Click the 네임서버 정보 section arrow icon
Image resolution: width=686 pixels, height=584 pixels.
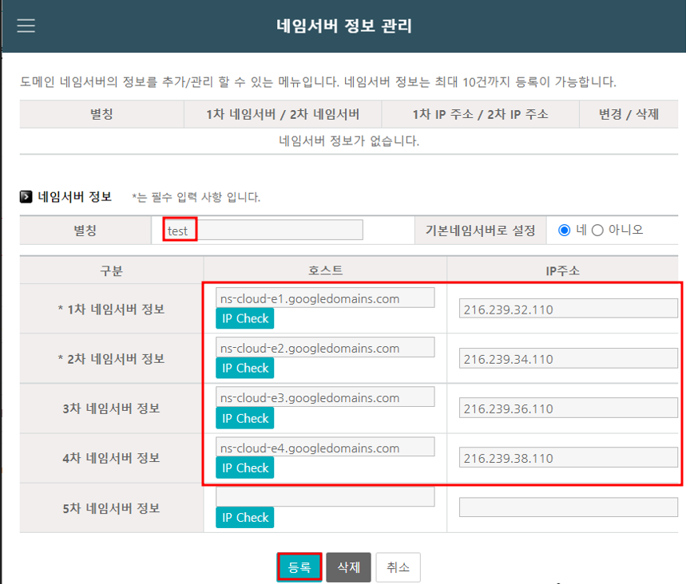click(x=26, y=197)
